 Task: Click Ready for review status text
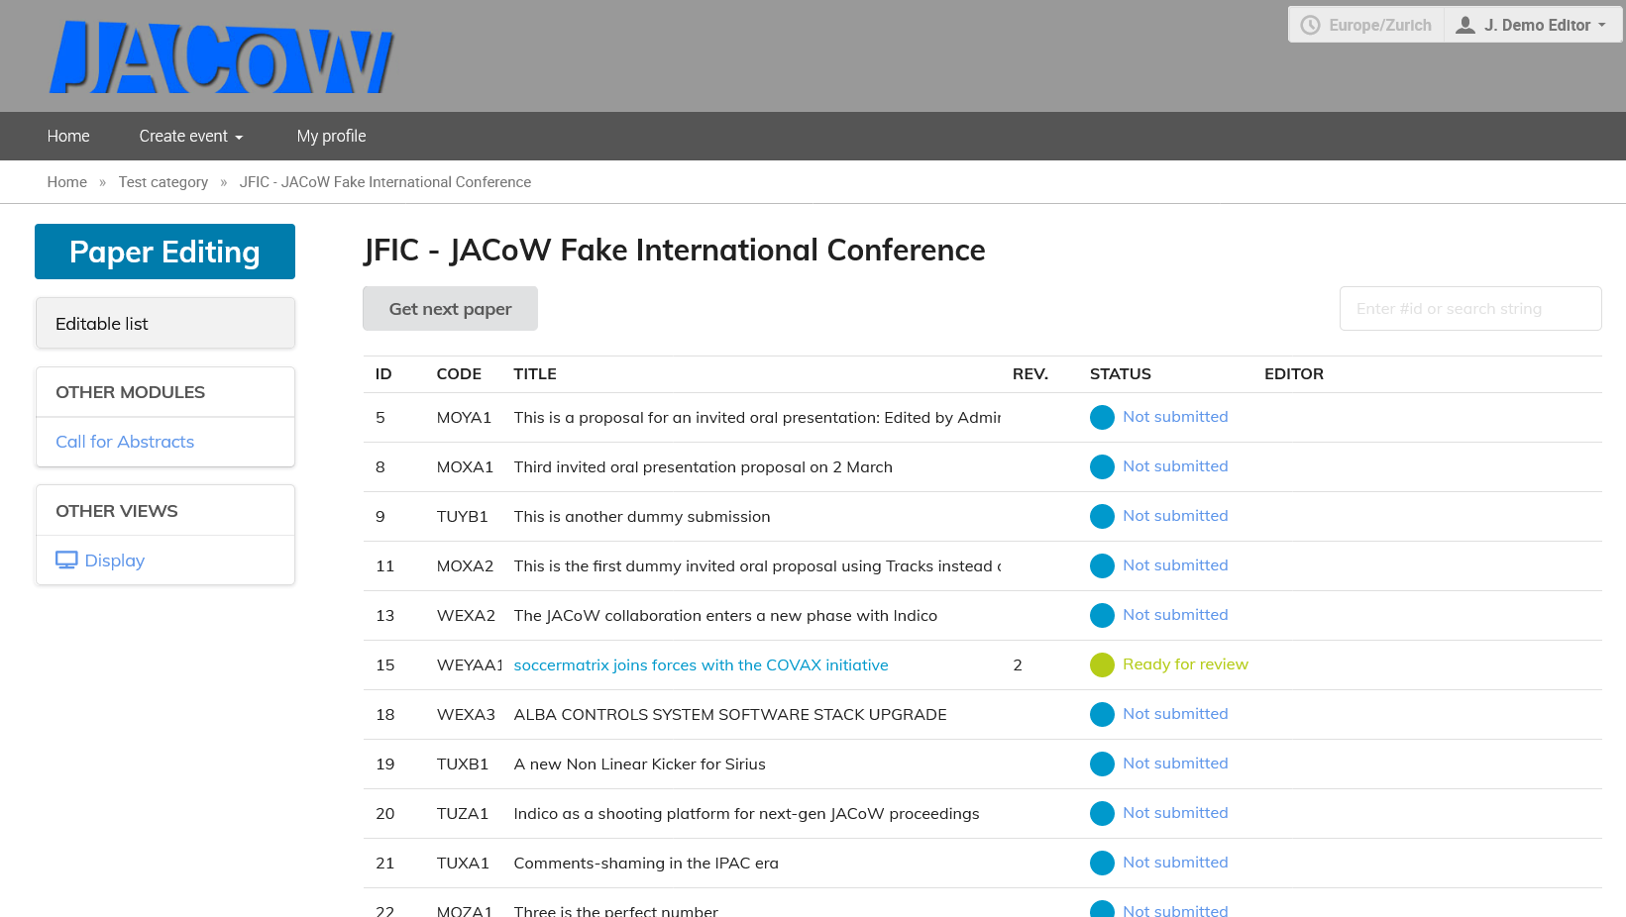1185,664
